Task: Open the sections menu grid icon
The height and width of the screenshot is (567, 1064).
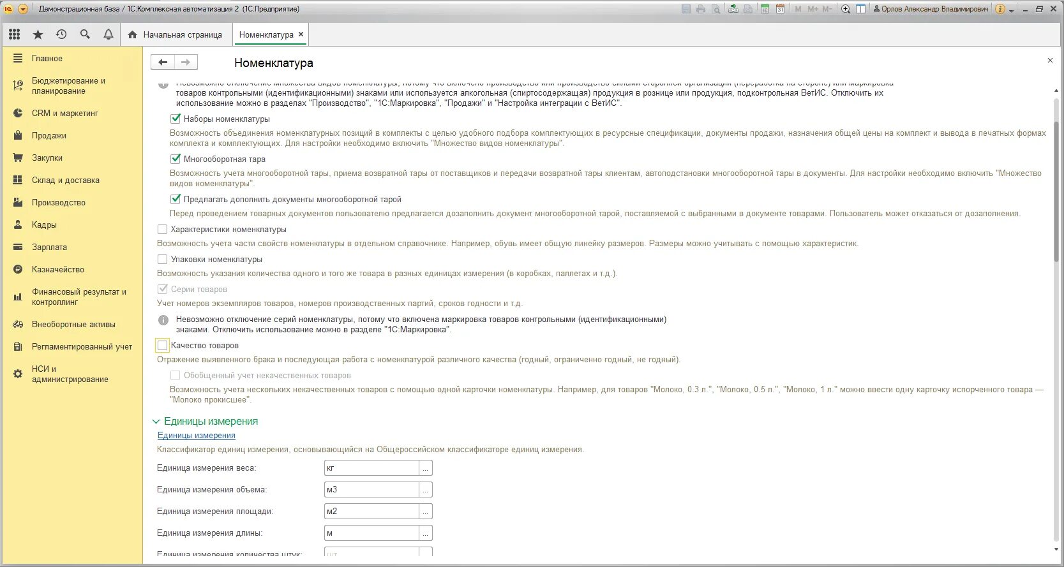Action: tap(14, 34)
